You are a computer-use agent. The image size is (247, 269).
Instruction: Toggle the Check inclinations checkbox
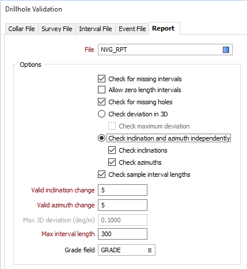pos(112,150)
